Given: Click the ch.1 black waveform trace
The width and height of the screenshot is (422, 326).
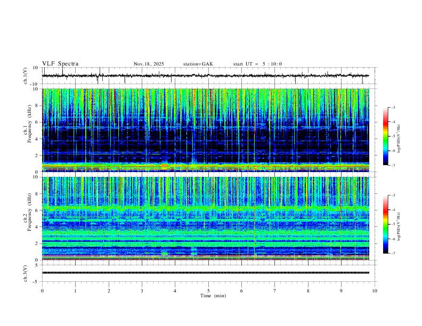Looking at the screenshot, I should pyautogui.click(x=206, y=76).
